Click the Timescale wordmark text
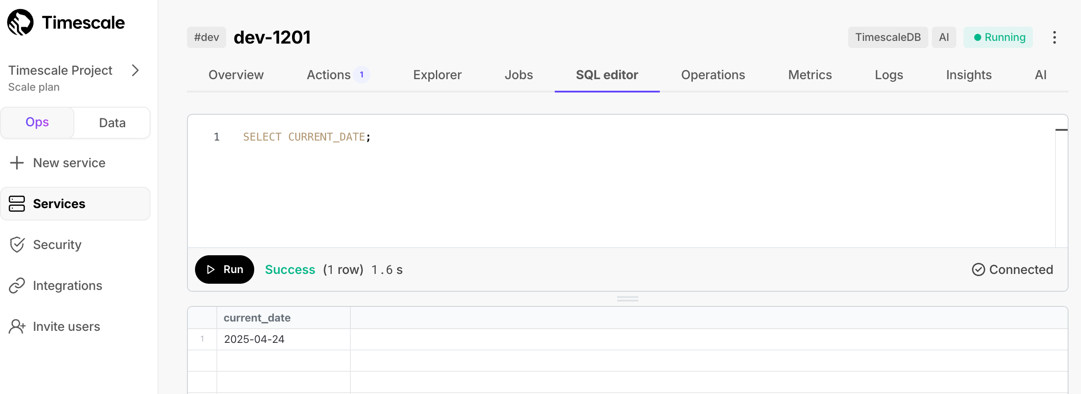Image resolution: width=1081 pixels, height=394 pixels. point(83,23)
